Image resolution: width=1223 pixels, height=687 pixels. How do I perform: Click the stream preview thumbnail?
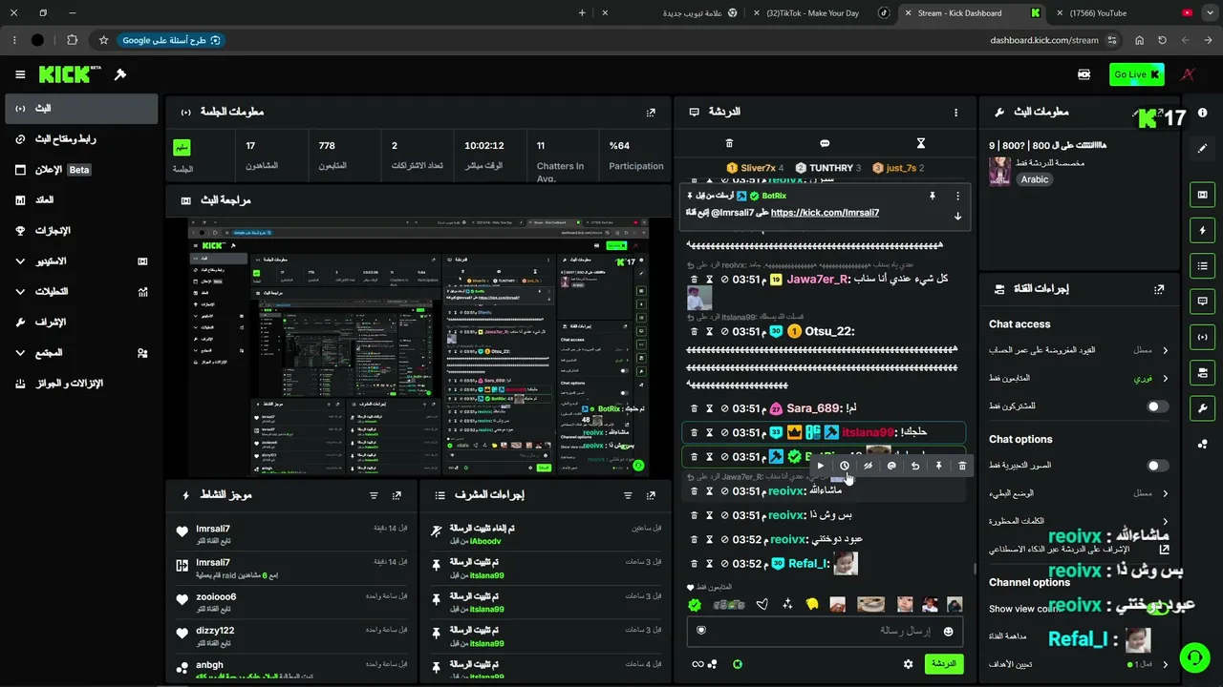coord(418,348)
